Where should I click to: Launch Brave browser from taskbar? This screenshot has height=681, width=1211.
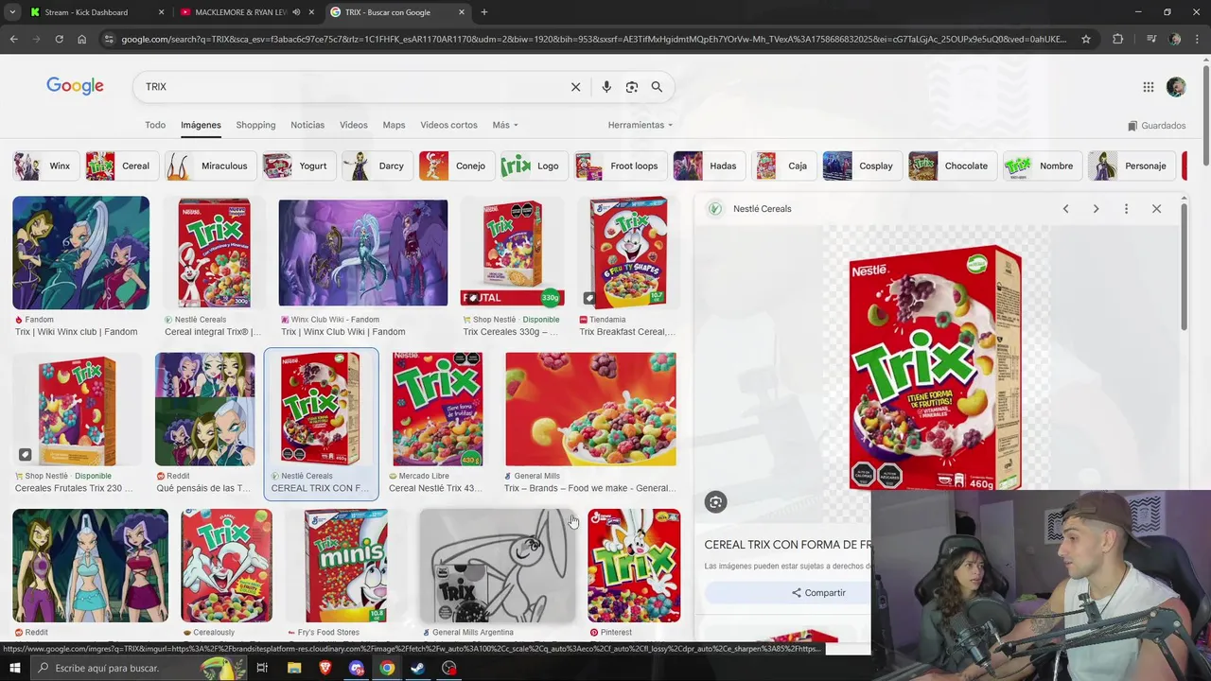325,668
